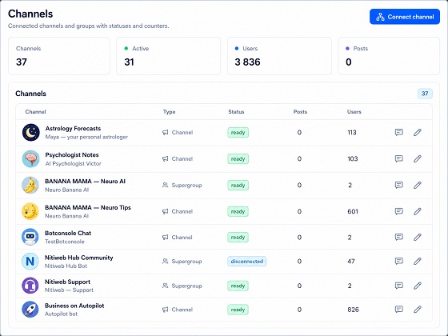Open BANANA MAMA — Neuro AI name

pyautogui.click(x=85, y=181)
